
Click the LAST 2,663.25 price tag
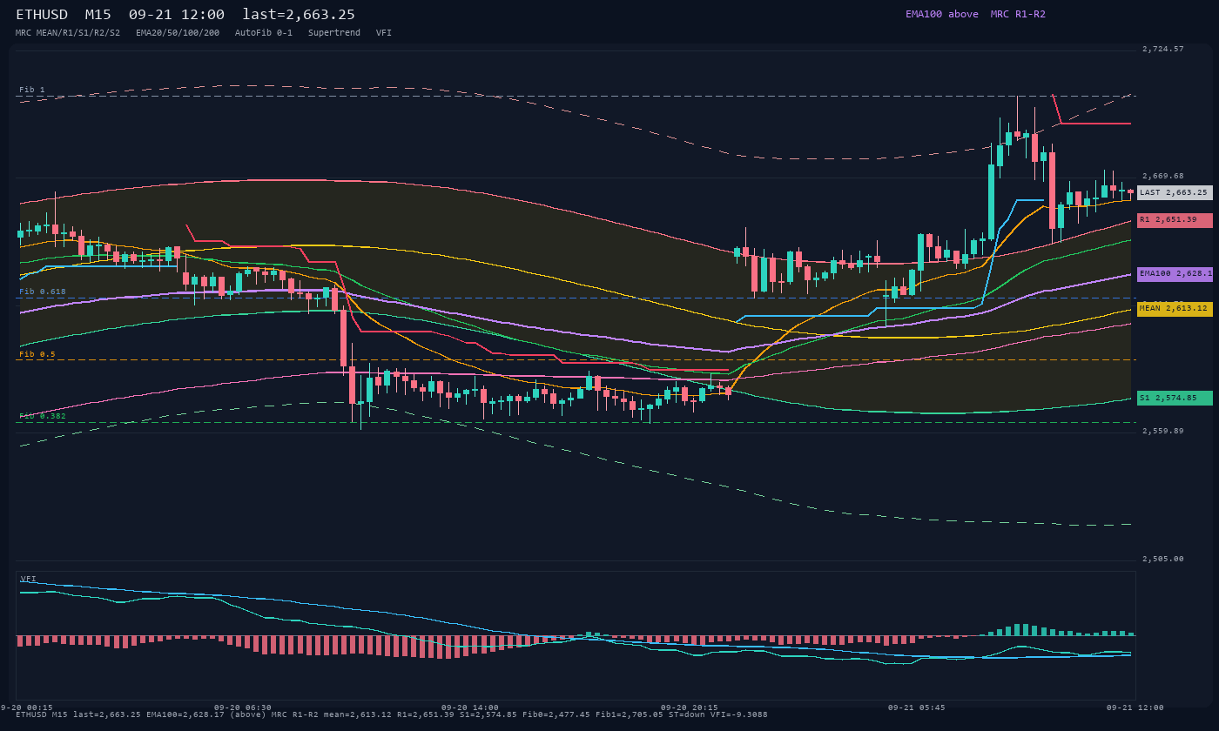[x=1175, y=192]
